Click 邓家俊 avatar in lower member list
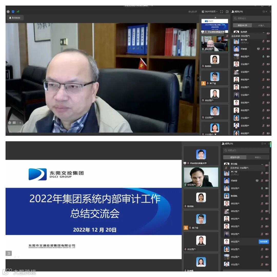The width and height of the screenshot is (277, 277). (226, 181)
